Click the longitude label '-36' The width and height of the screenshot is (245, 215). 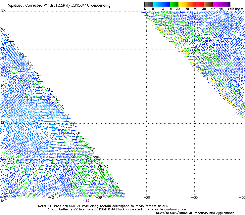147,197
